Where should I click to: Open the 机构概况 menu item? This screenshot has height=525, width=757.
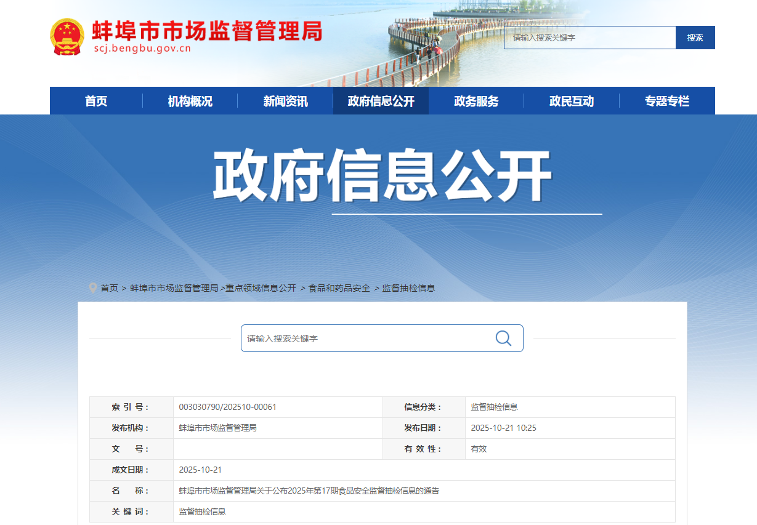point(190,101)
